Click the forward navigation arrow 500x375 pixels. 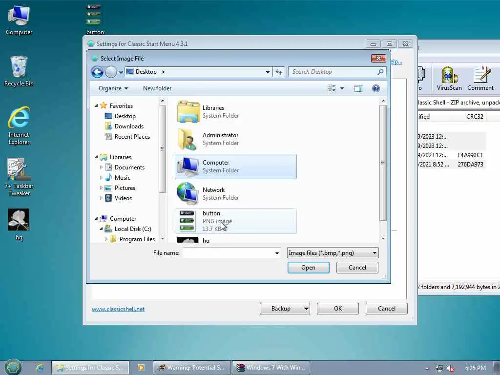coord(111,72)
